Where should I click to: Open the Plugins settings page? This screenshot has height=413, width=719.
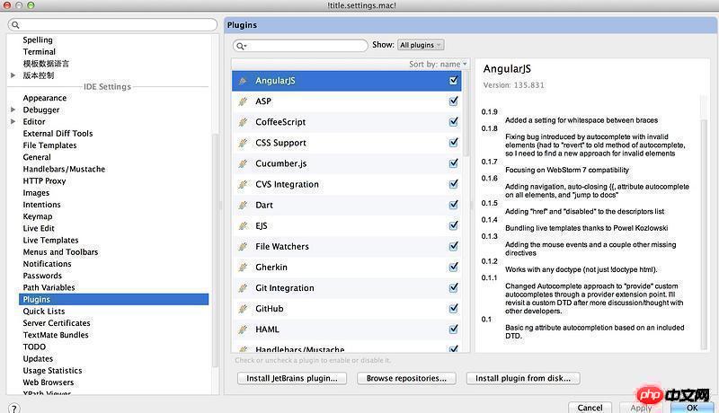pos(114,300)
